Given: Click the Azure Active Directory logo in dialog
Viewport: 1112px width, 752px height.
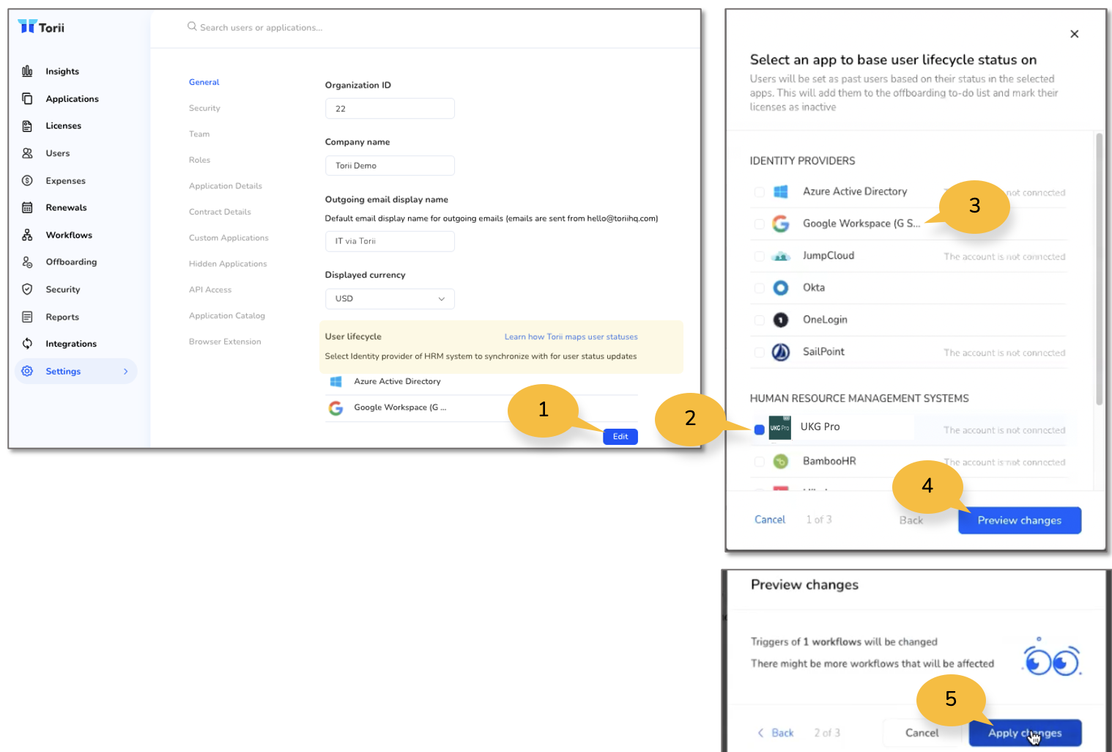Looking at the screenshot, I should (781, 192).
